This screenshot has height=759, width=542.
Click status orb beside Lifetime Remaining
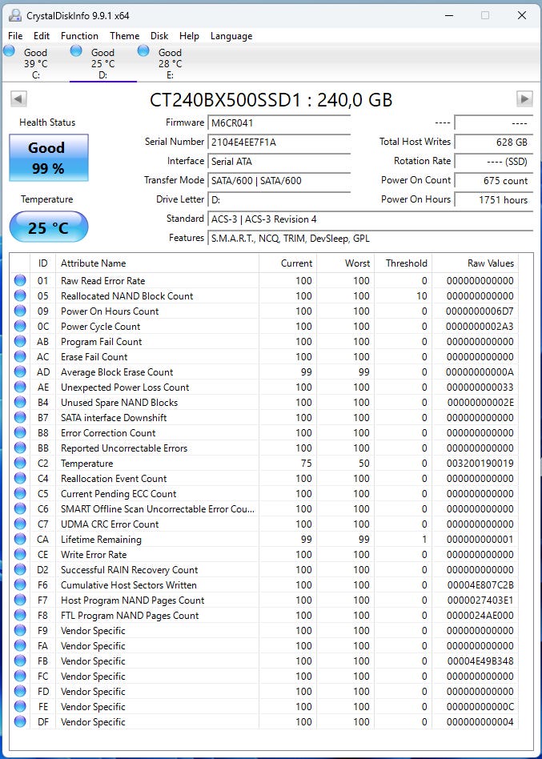[x=20, y=539]
